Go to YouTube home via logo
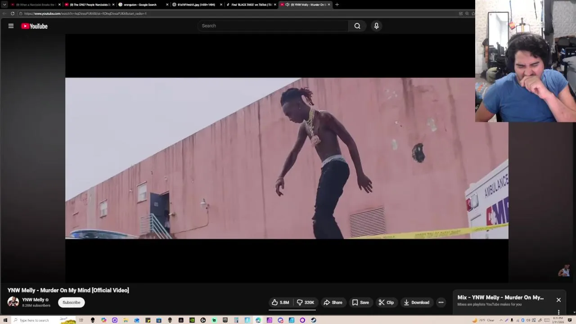Viewport: 576px width, 324px height. [x=34, y=26]
